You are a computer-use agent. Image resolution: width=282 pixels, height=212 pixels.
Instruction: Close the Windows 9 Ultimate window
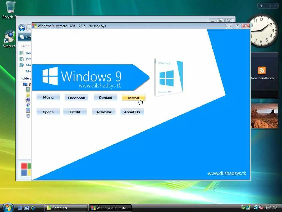point(246,26)
